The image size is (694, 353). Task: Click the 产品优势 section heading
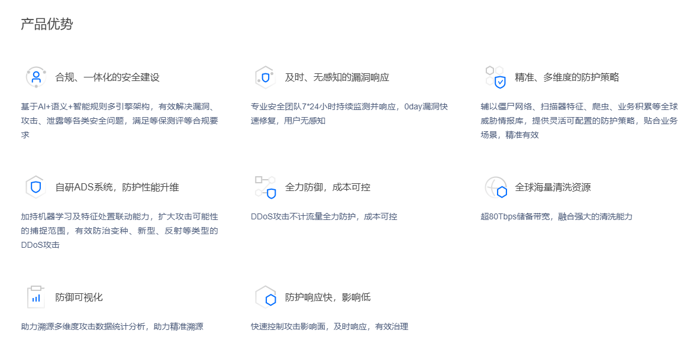47,24
